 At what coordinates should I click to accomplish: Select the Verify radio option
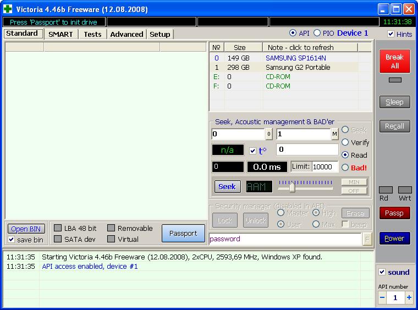point(345,142)
